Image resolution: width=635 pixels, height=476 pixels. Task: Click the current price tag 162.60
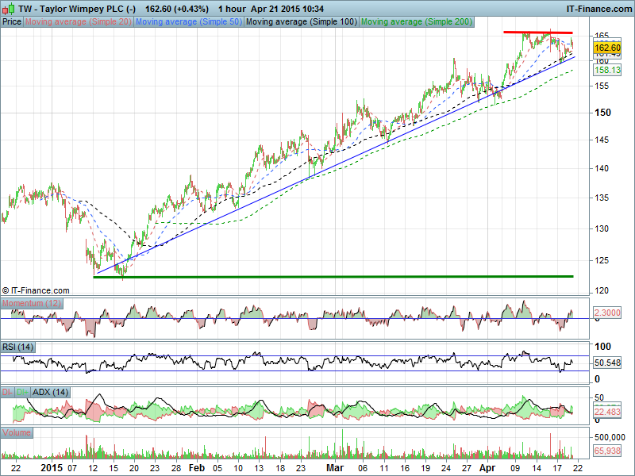tap(606, 48)
